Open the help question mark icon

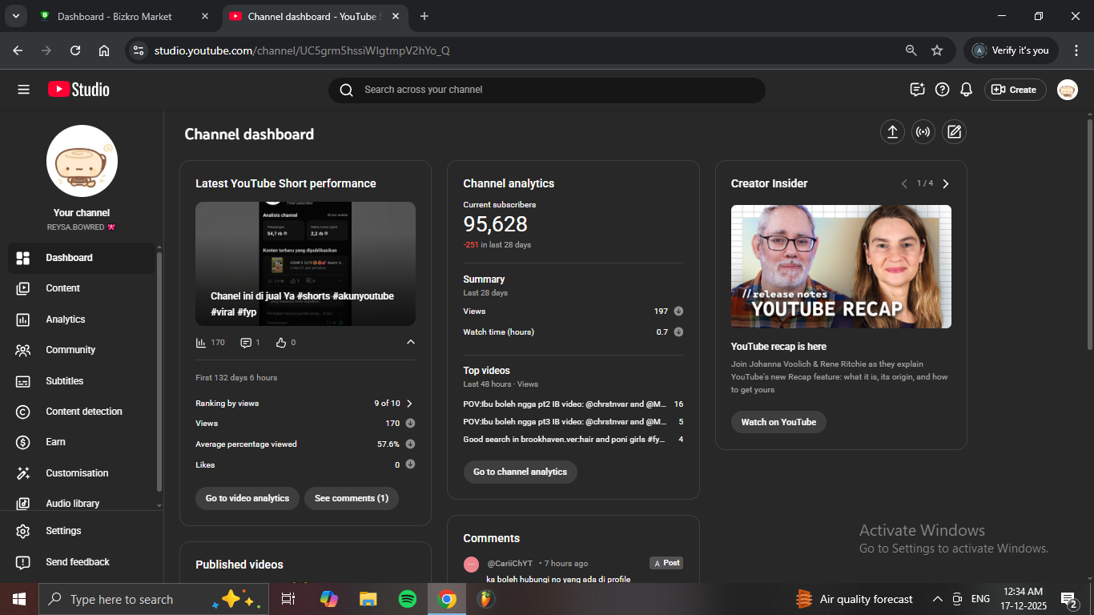click(943, 90)
